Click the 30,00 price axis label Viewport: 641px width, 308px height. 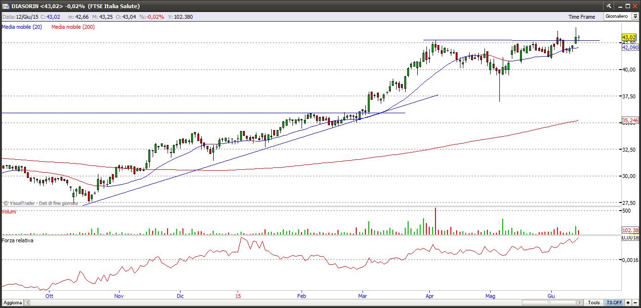(x=629, y=176)
